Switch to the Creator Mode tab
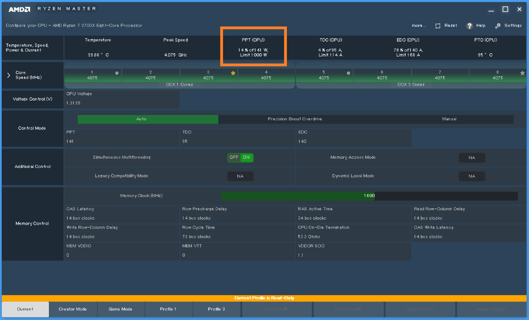This screenshot has height=320, width=529. (x=73, y=309)
